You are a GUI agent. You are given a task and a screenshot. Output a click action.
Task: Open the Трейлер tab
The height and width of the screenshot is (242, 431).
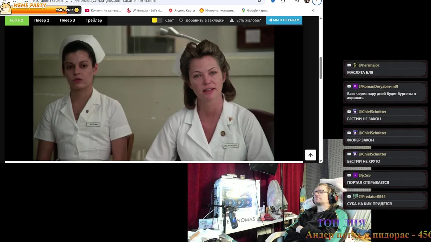94,20
